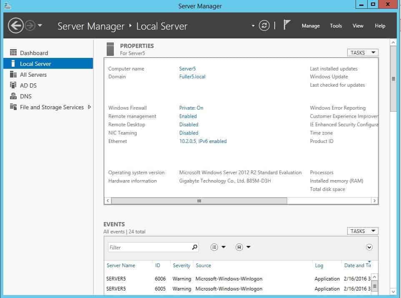Click NIC Teaming Disabled link

tap(189, 133)
